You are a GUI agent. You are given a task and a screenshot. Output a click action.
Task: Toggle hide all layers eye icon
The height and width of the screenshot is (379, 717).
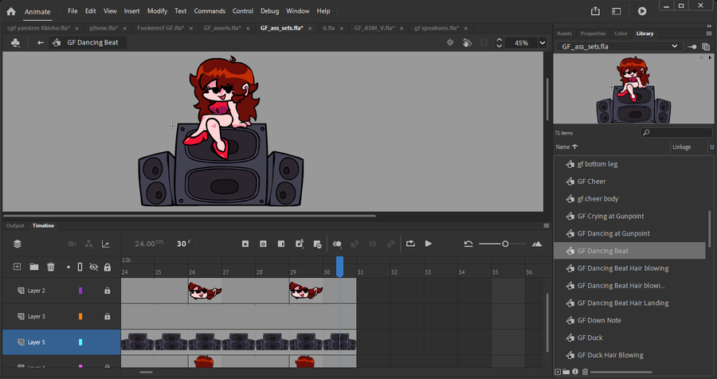click(93, 267)
